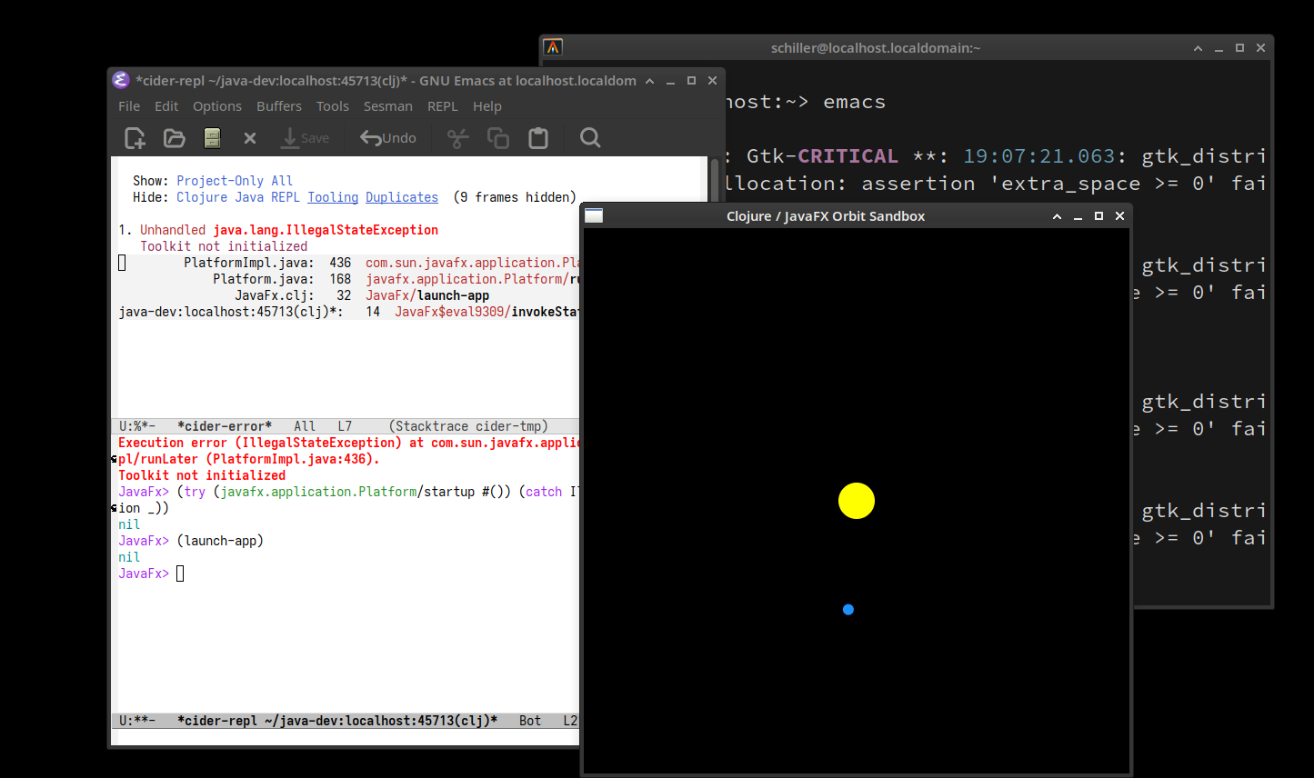The image size is (1314, 778).
Task: Save the buffer using the Save toolbar button
Action: click(x=306, y=138)
